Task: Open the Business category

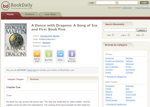Action: pyautogui.click(x=130, y=86)
